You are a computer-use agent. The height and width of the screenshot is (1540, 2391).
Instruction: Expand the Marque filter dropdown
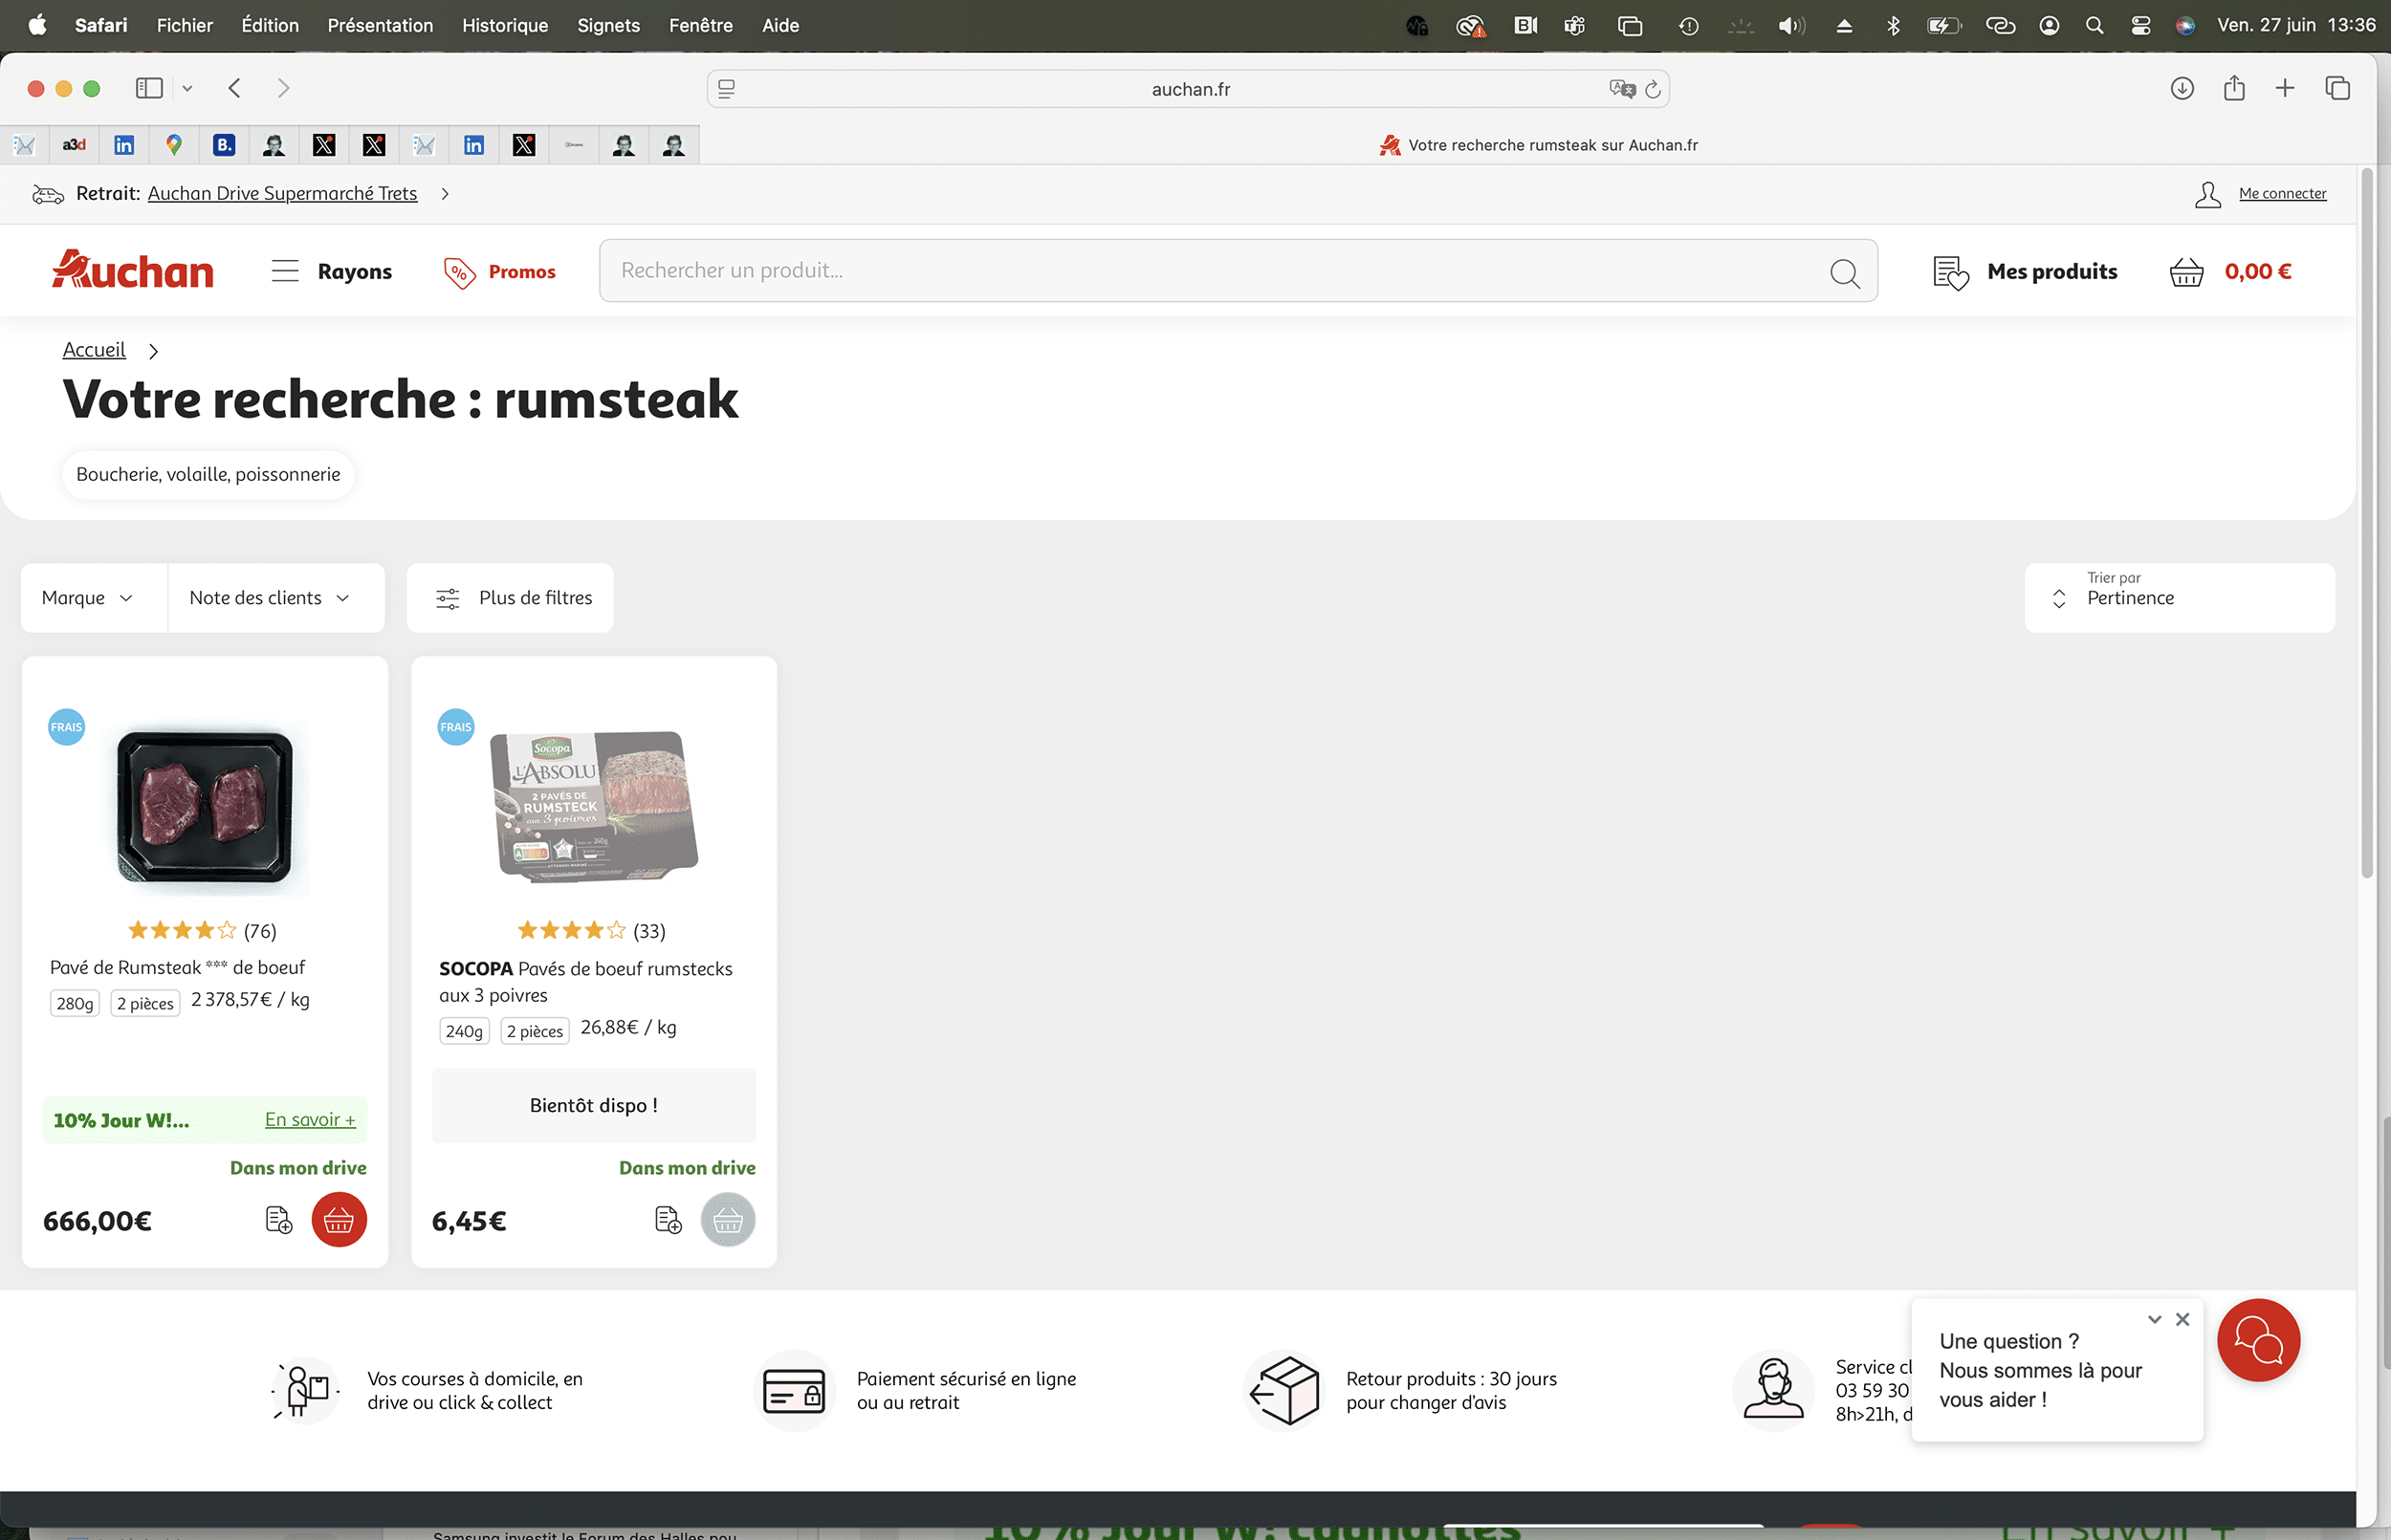point(94,598)
